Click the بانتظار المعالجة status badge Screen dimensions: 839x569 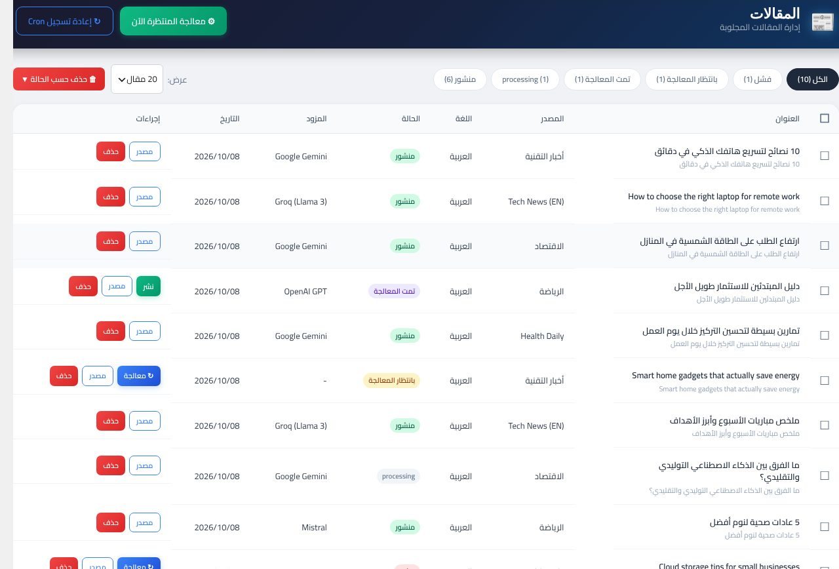click(x=391, y=381)
